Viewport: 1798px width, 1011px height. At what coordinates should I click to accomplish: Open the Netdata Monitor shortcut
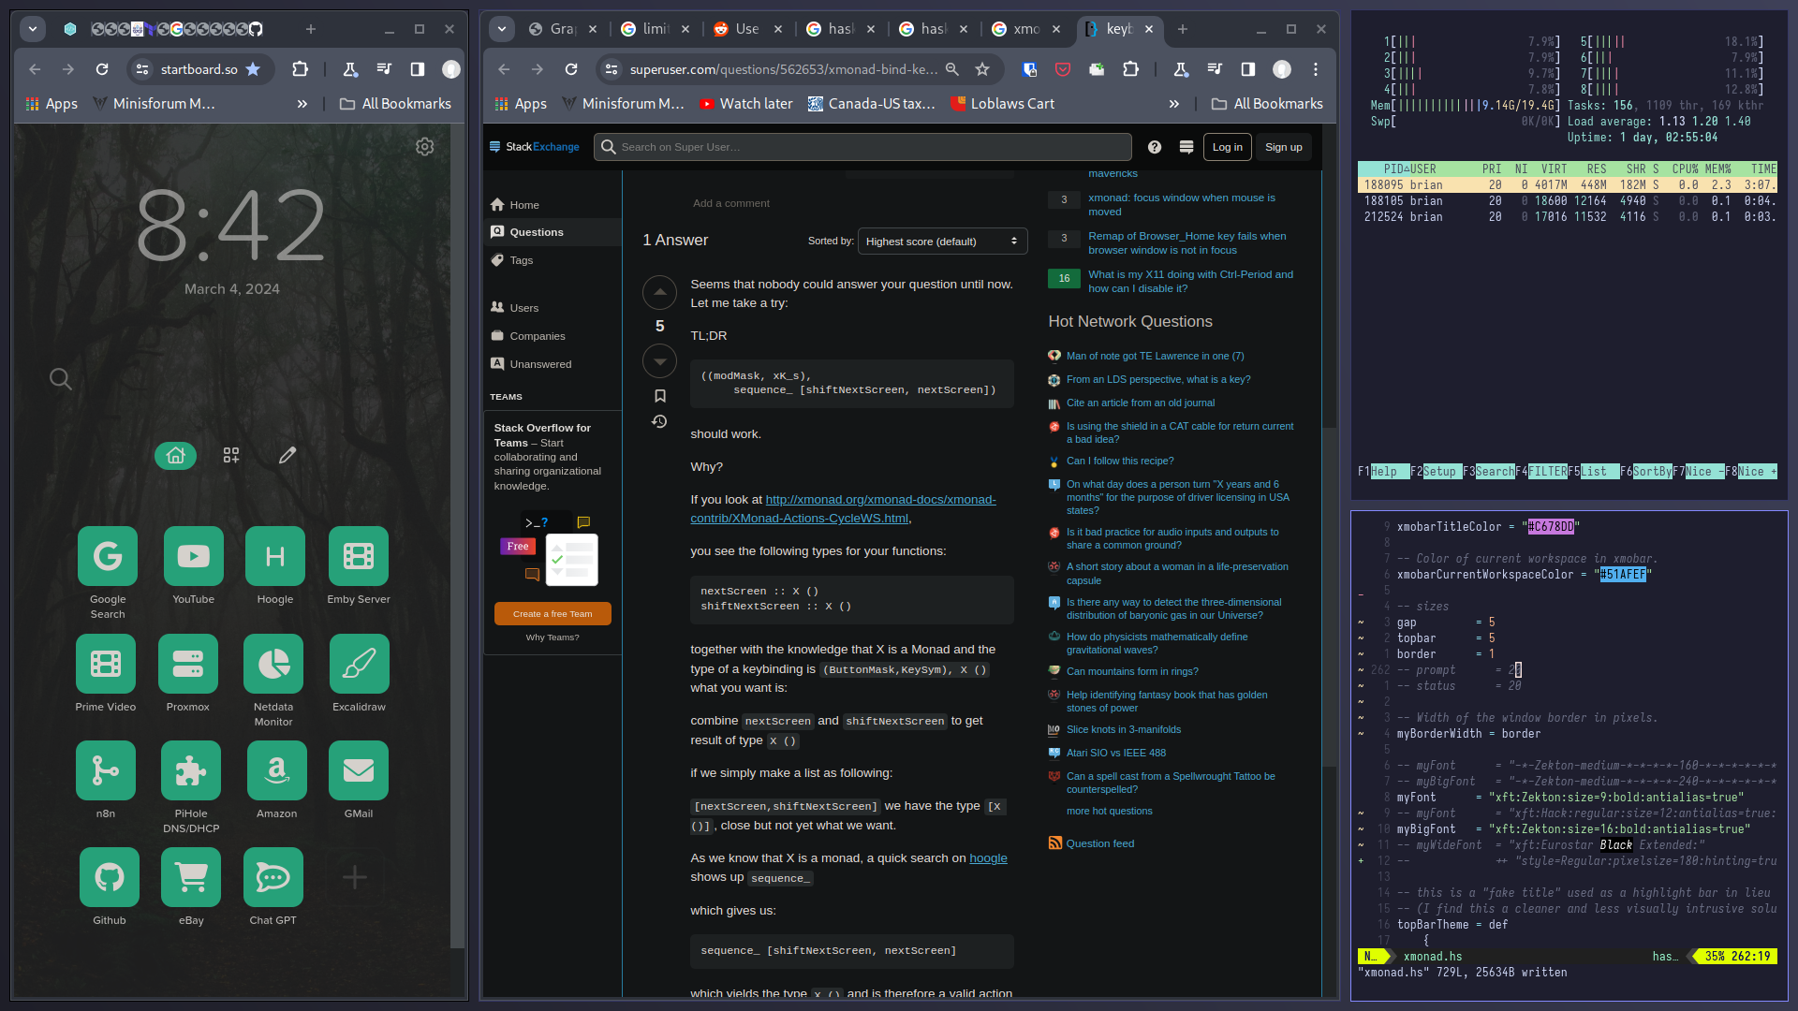[273, 665]
